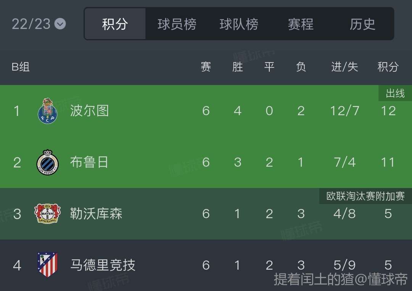
Task: Click the 积分 column header
Action: (388, 67)
